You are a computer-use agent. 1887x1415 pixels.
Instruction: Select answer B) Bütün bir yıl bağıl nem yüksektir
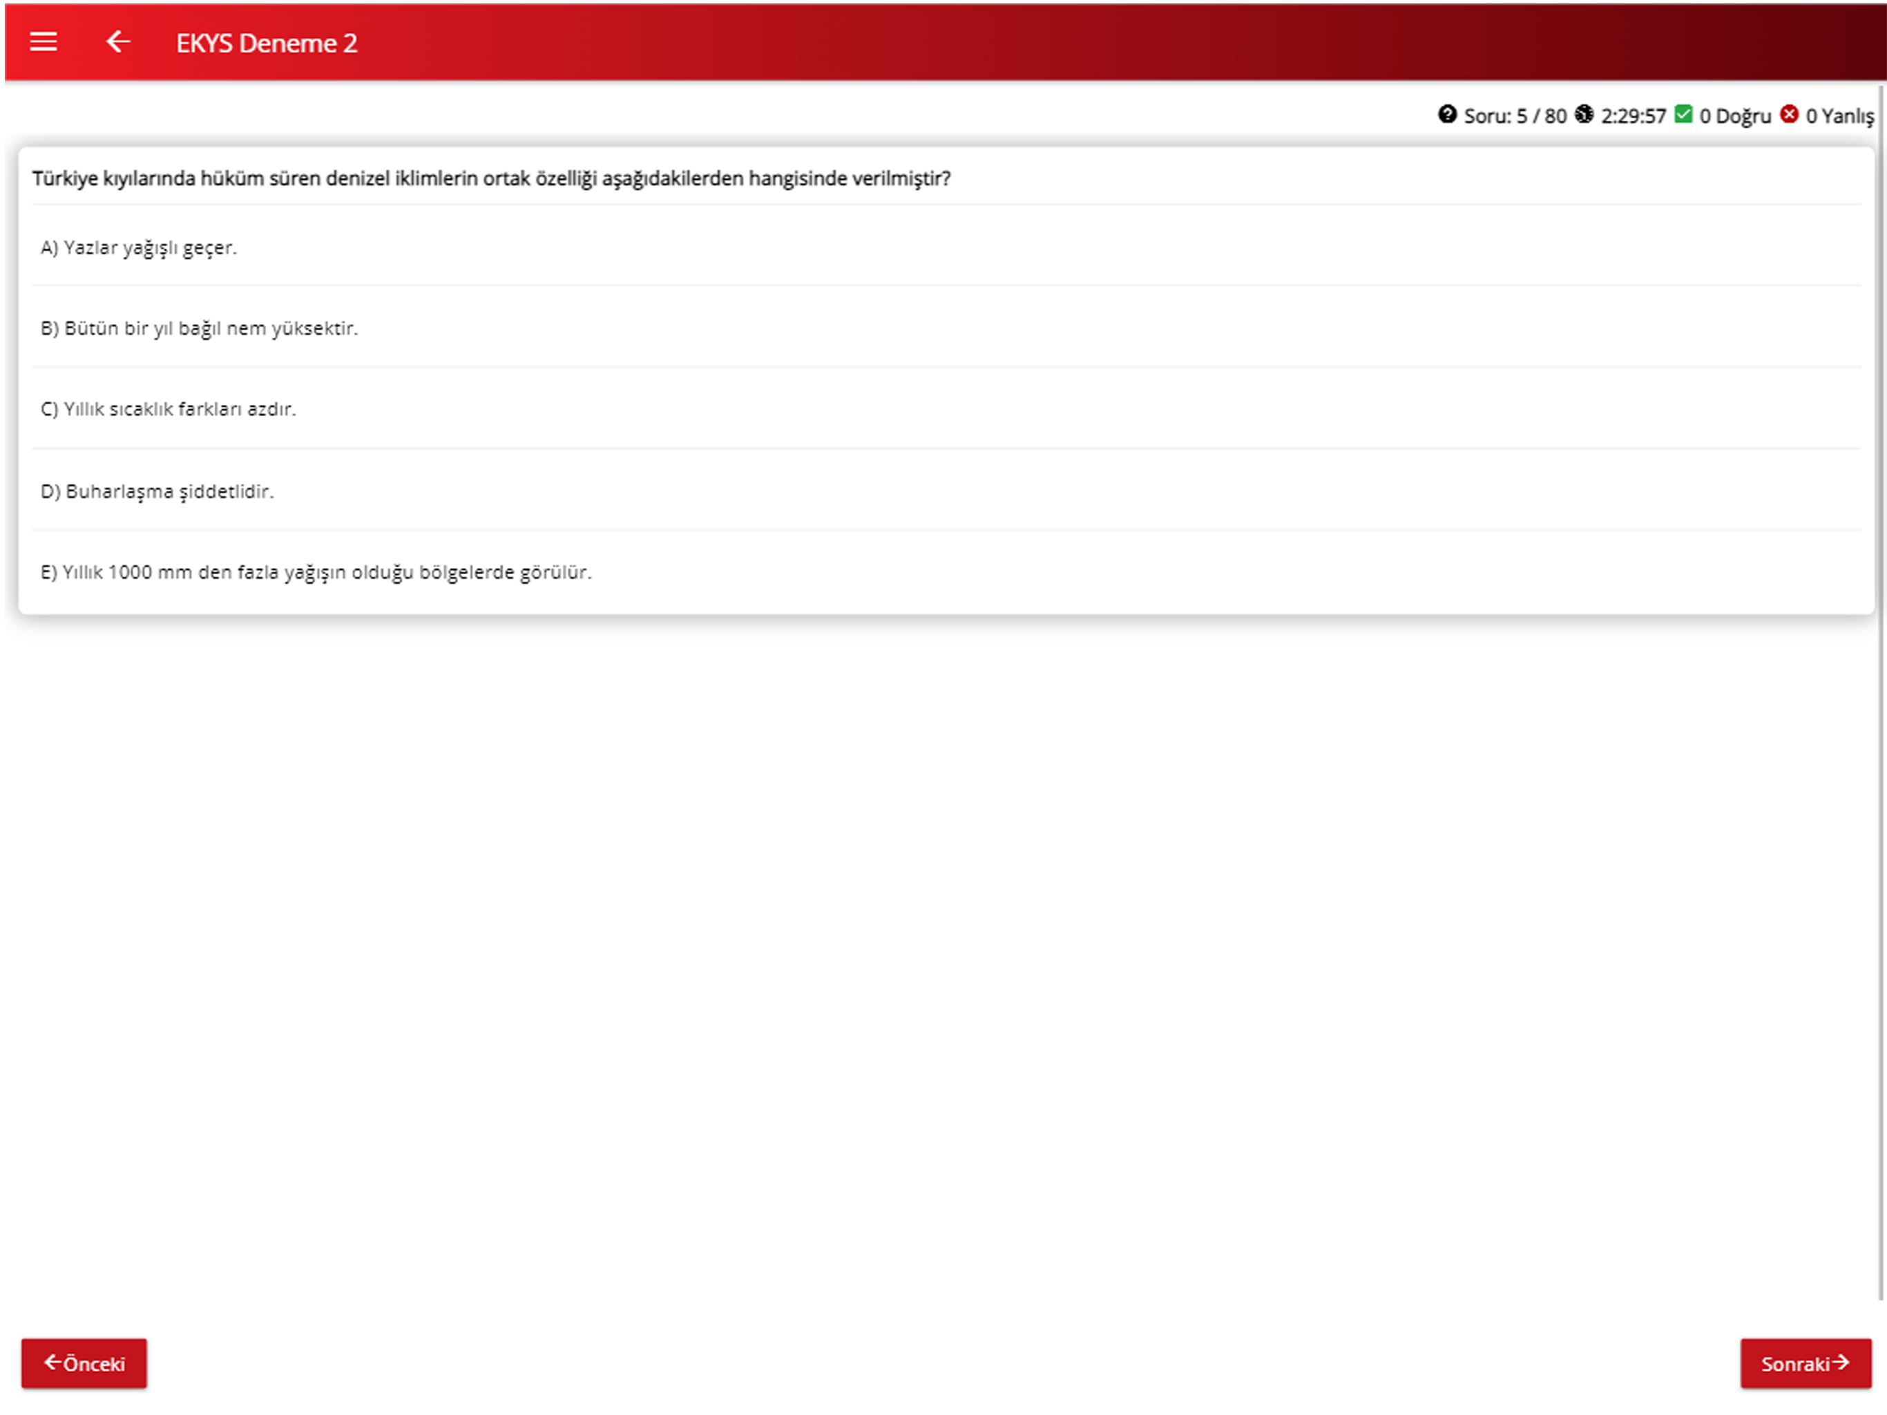945,329
